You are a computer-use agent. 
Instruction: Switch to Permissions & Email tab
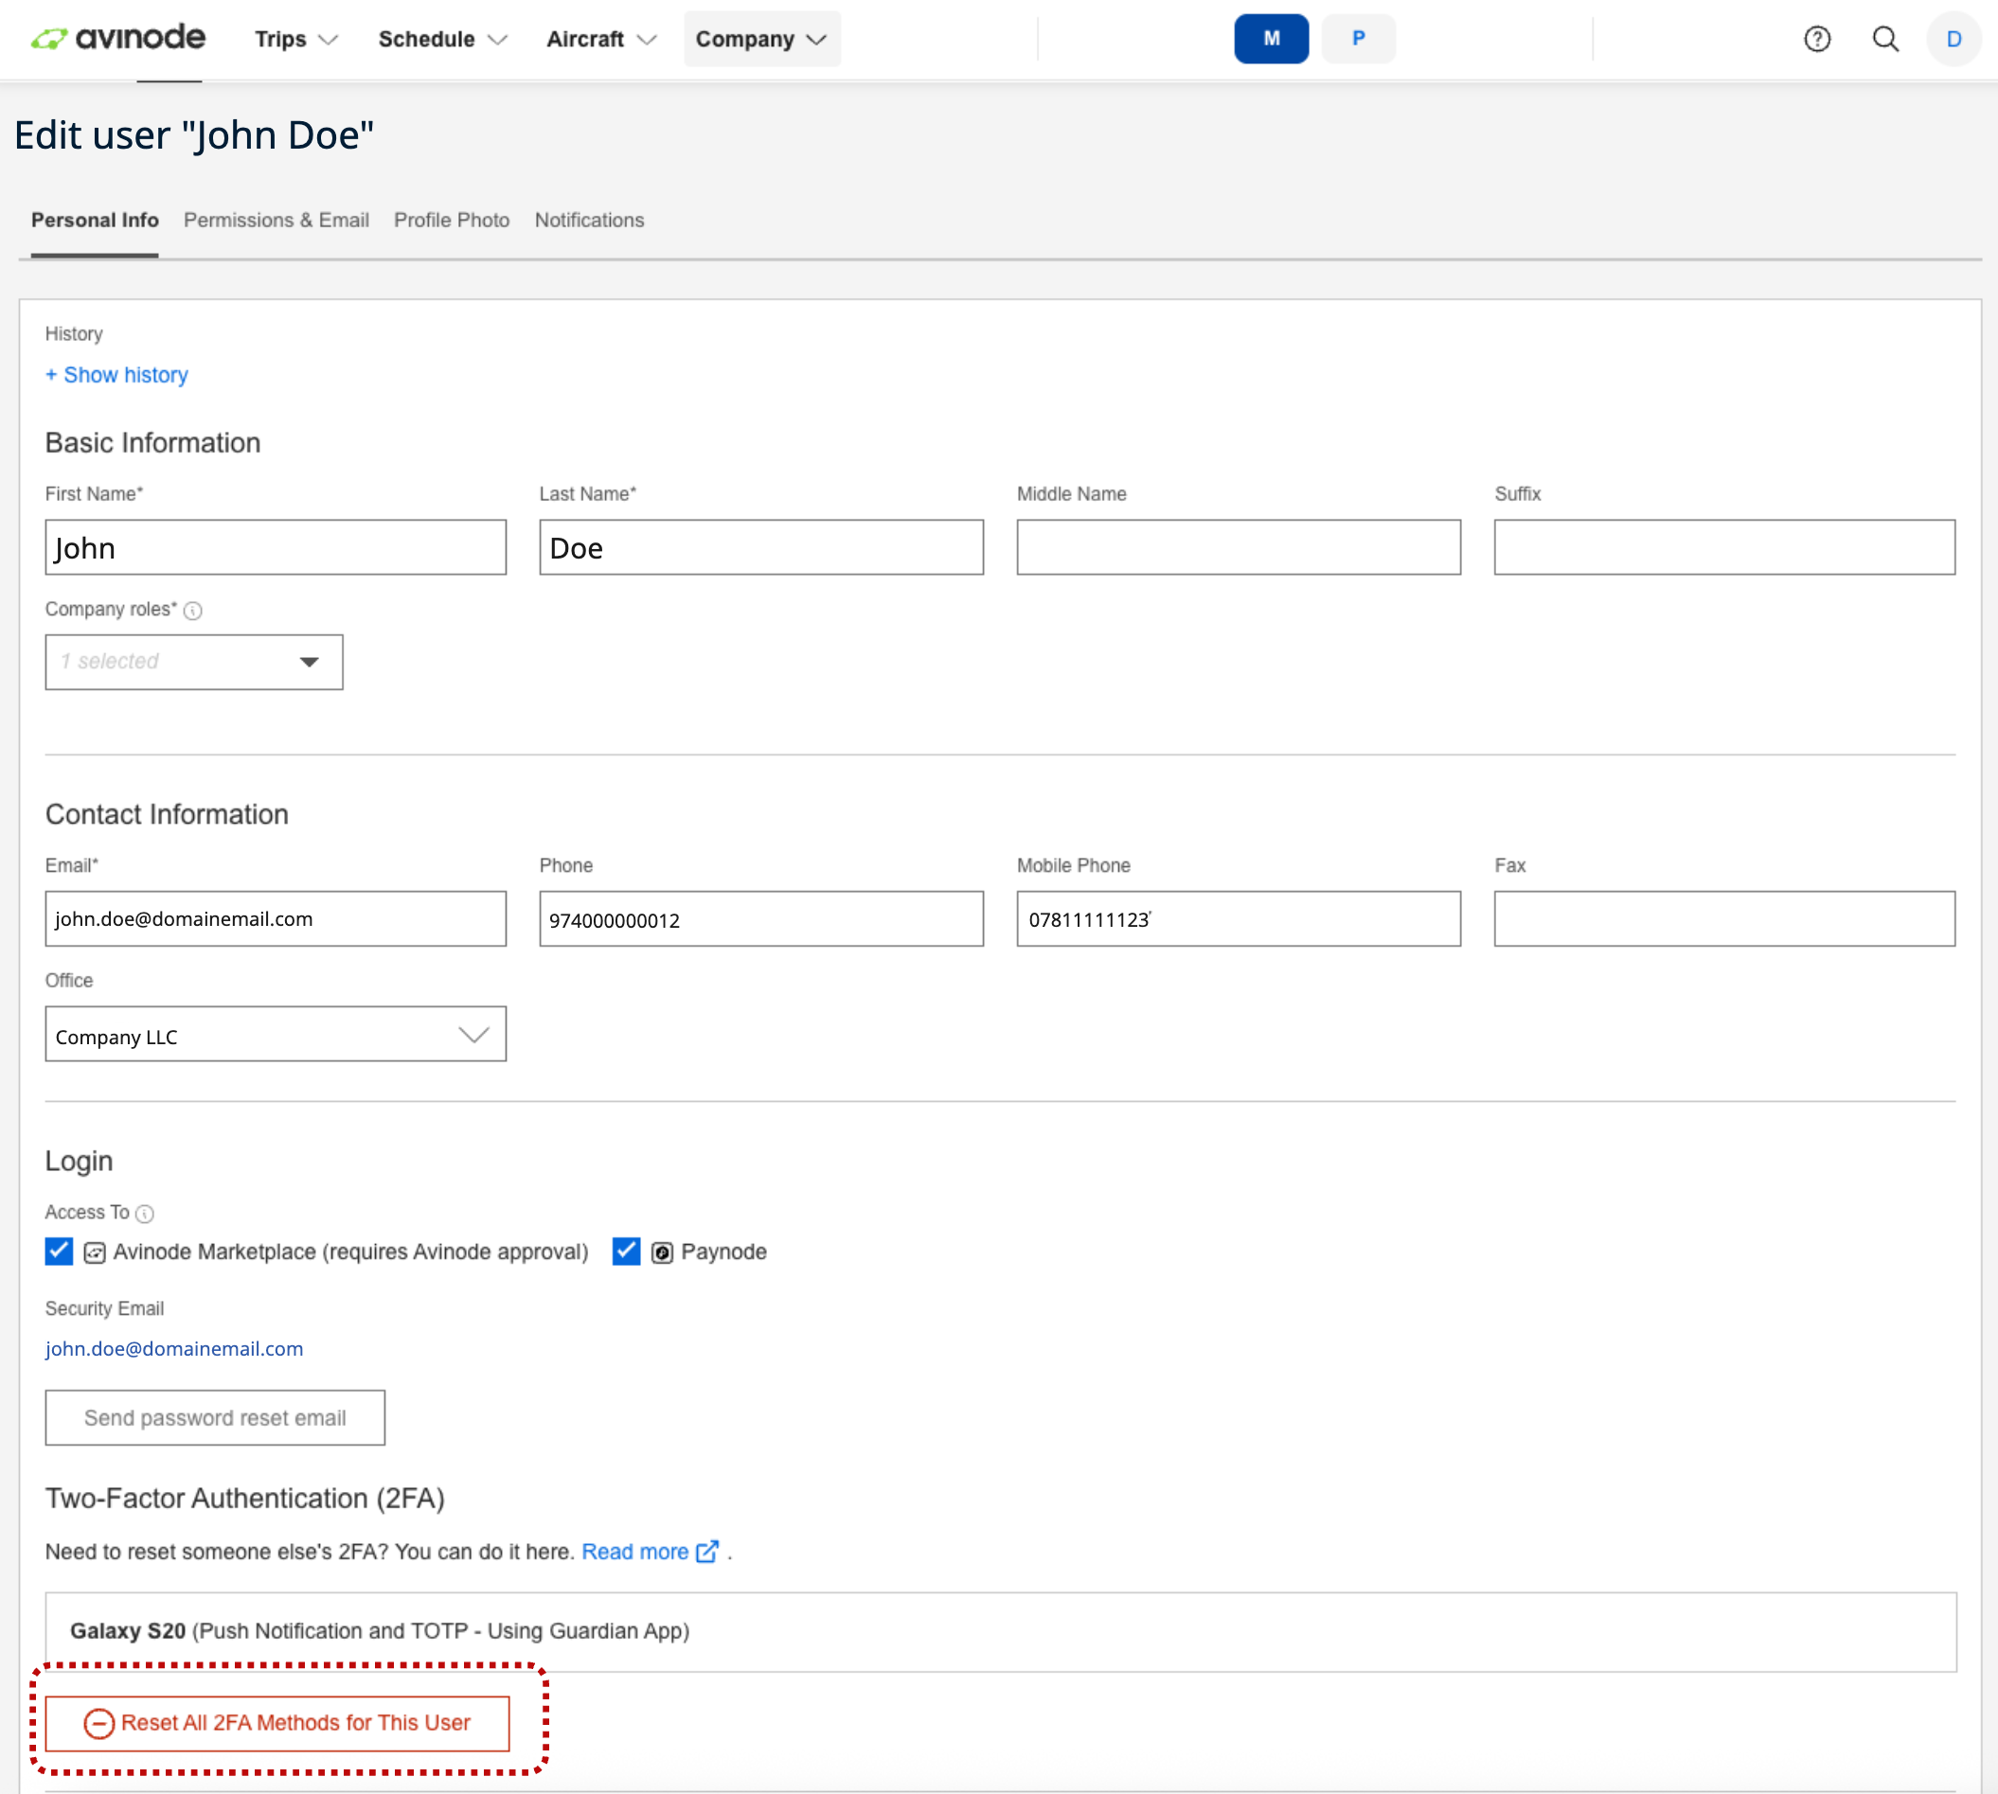276,220
